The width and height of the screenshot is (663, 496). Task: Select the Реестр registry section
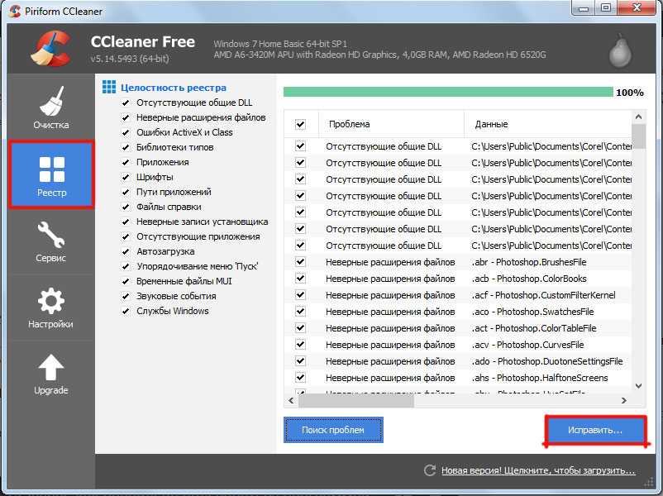51,174
